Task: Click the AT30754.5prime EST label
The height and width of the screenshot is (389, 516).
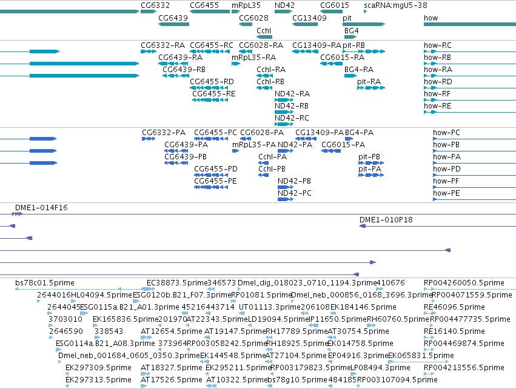Action: [358, 332]
